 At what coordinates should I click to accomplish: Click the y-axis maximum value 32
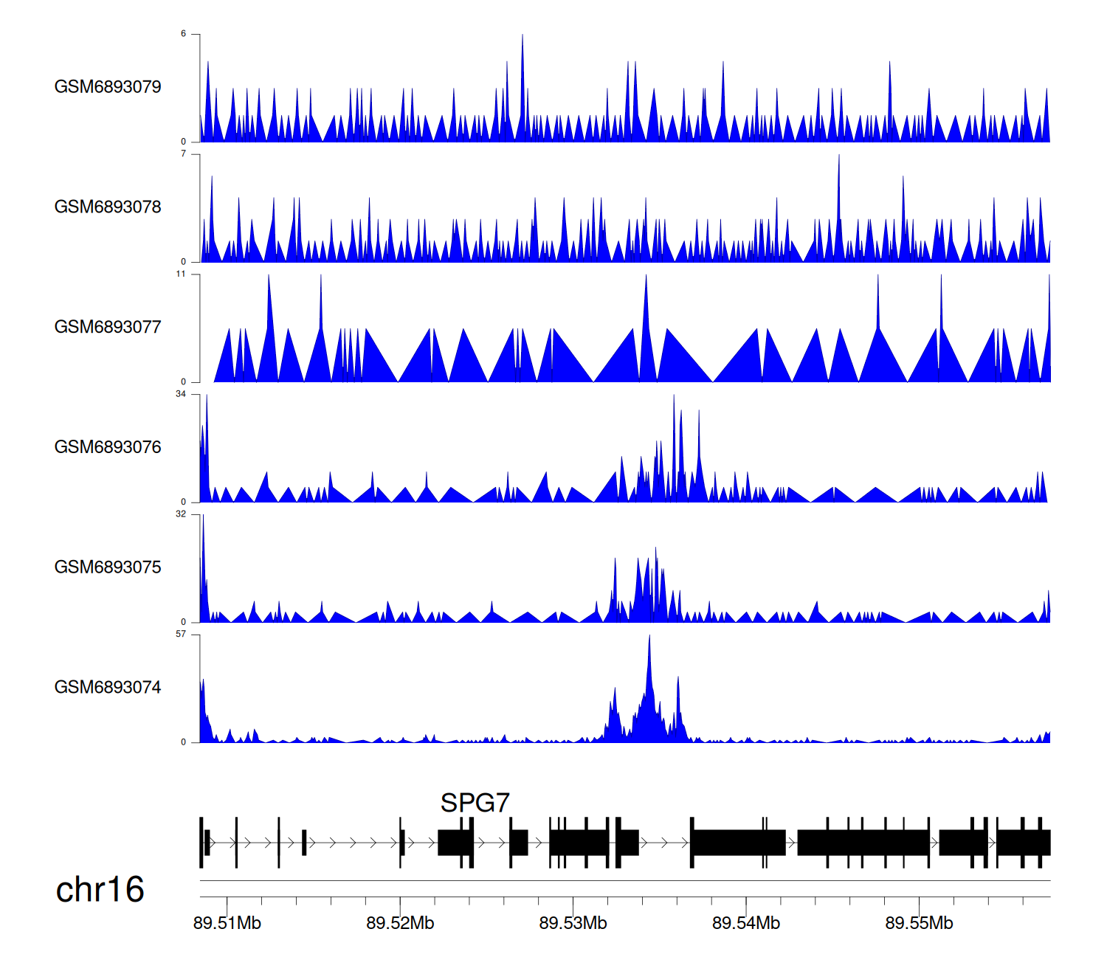click(x=181, y=514)
